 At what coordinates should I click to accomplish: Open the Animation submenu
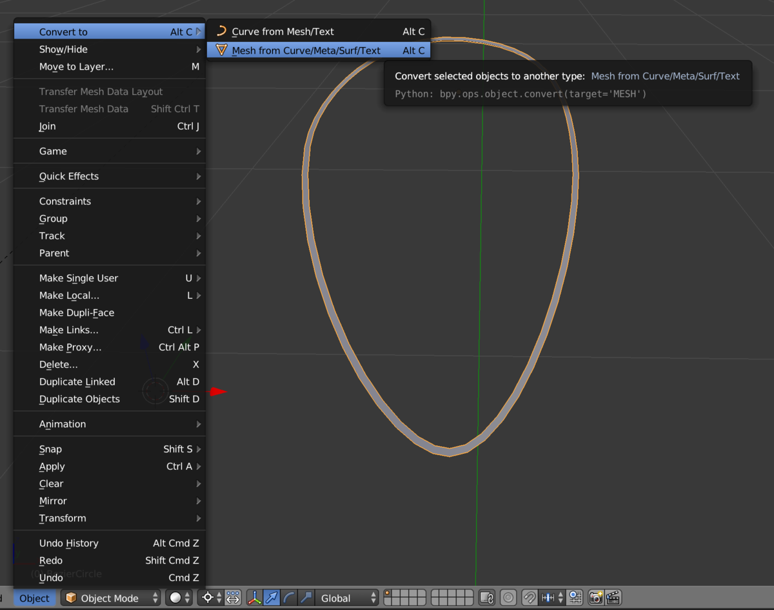click(x=110, y=424)
